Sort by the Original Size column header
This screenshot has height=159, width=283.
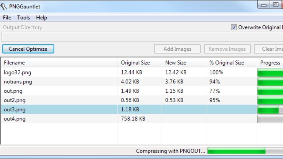(140, 62)
